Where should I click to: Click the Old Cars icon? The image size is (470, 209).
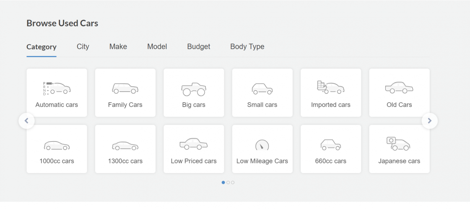point(399,87)
